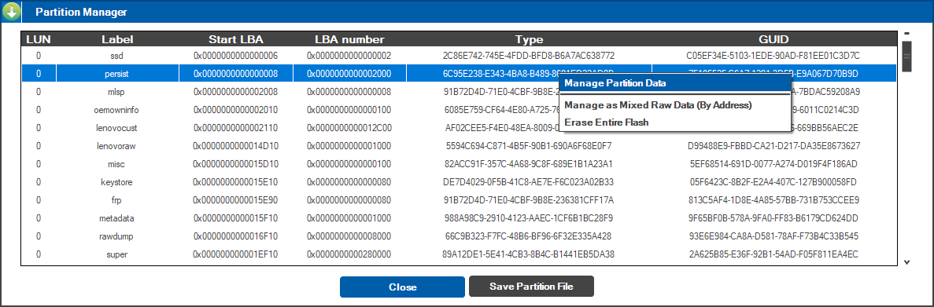Select the persist partition label
The width and height of the screenshot is (934, 307).
click(117, 74)
